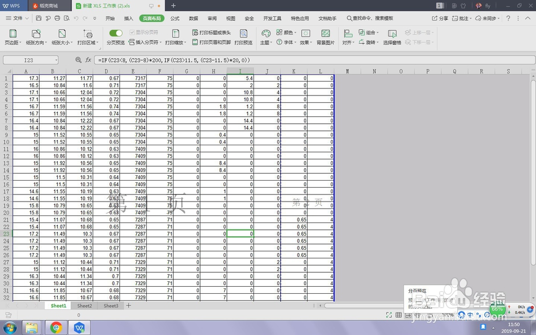
Task: Click 插入分页符 insert page break
Action: click(x=145, y=42)
